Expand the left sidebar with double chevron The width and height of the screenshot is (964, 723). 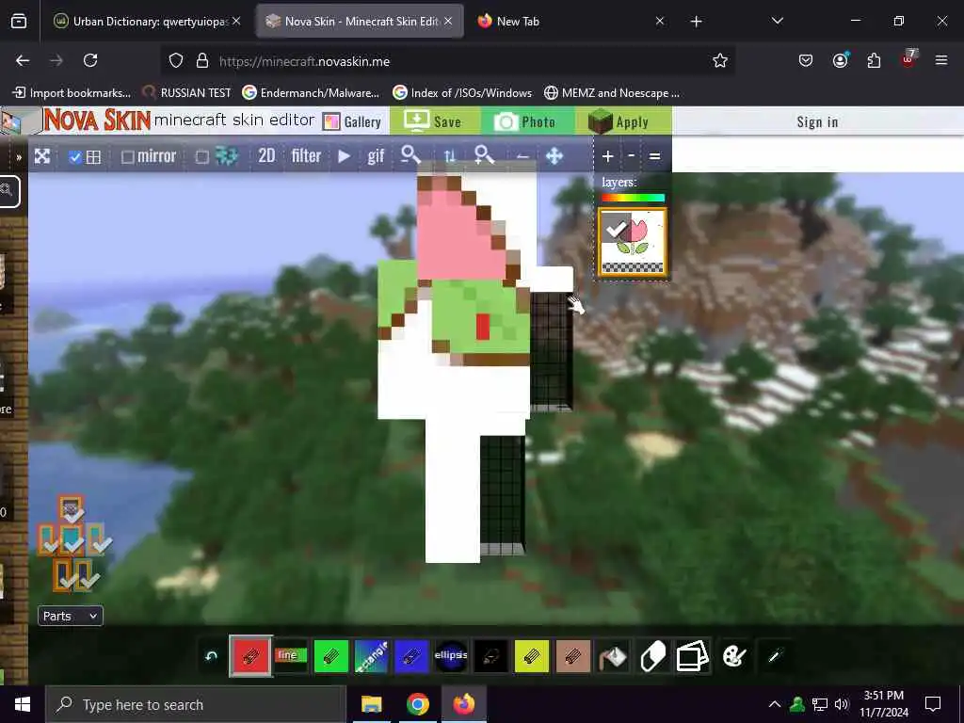coord(19,157)
